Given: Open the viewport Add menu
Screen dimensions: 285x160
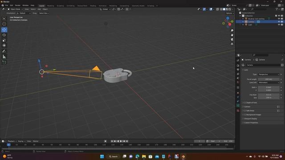Looking at the screenshot, I should pos(39,9).
